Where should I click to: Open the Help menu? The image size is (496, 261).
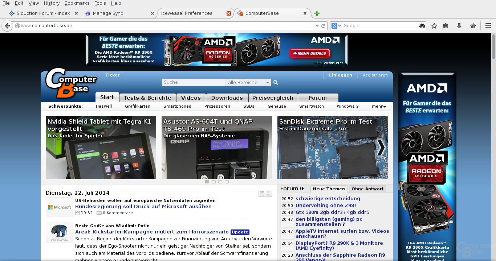(116, 3)
